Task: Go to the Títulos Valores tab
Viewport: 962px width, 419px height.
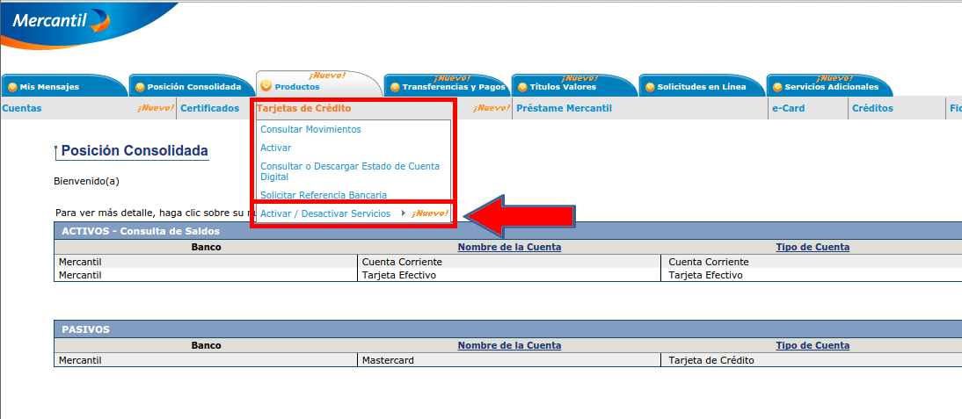Action: (x=574, y=86)
